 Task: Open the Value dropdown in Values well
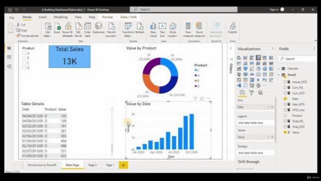pyautogui.click(x=268, y=137)
